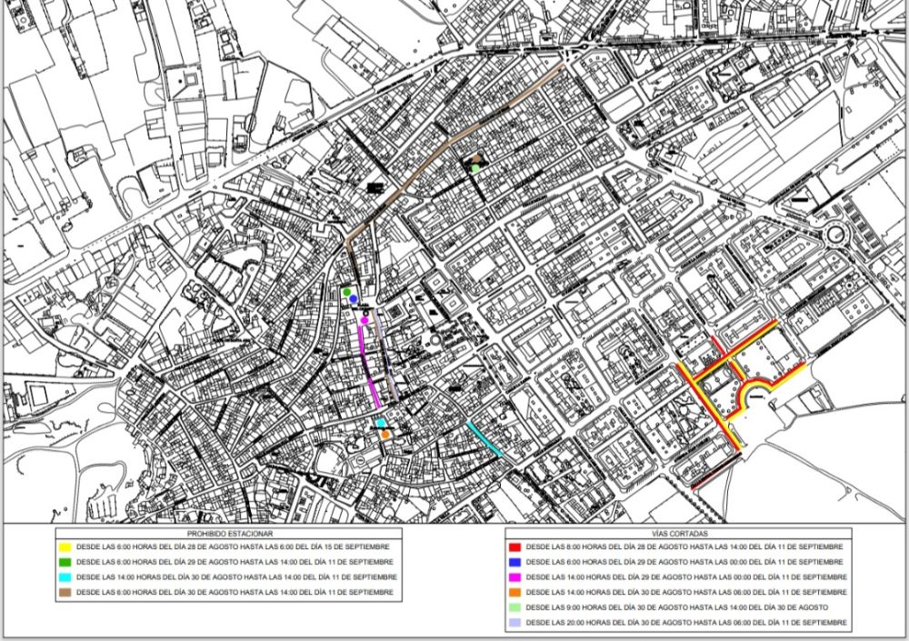Click the orange dot marker on the map
The width and height of the screenshot is (909, 641).
tap(386, 435)
